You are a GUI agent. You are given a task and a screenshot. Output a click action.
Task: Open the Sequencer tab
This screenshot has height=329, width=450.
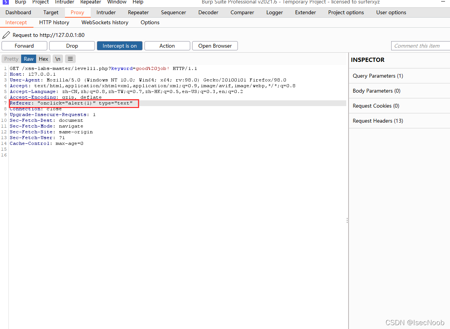click(173, 12)
